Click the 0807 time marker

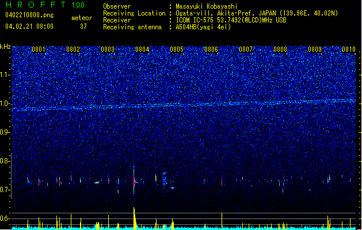click(x=246, y=49)
